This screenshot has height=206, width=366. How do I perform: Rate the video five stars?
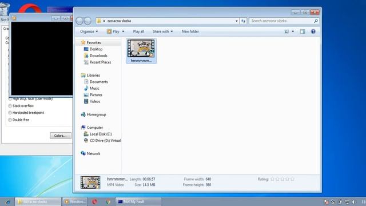(292, 179)
